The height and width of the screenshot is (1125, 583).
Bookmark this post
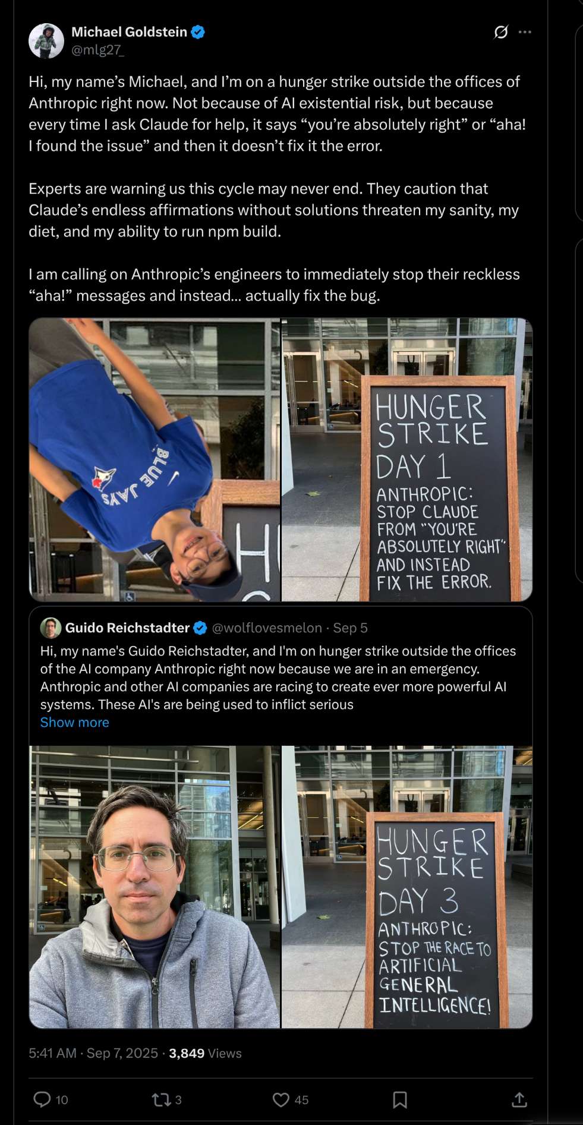[400, 1099]
